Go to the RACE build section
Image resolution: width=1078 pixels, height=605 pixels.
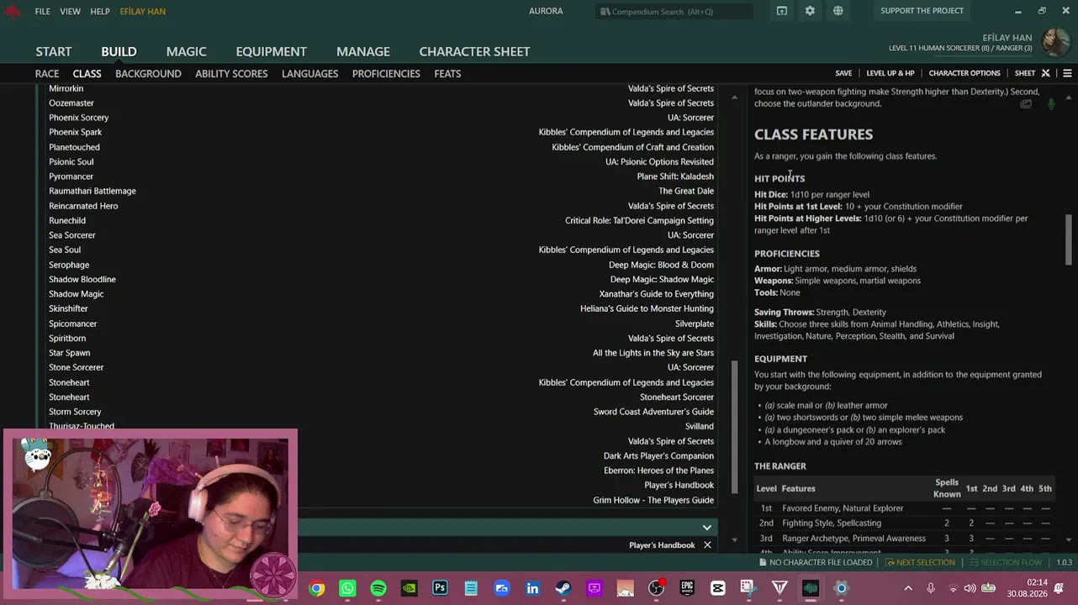(47, 74)
